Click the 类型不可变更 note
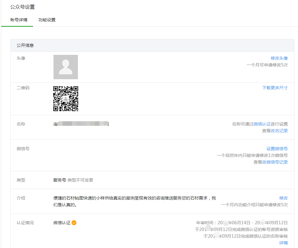 (x=80, y=180)
